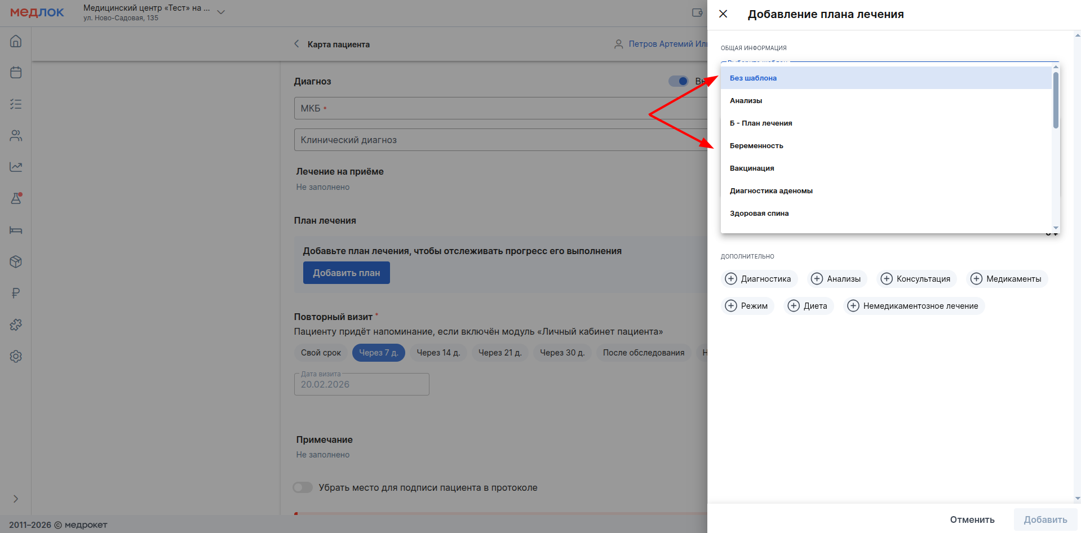
Task: Open the analytics chart icon in sidebar
Action: point(16,167)
